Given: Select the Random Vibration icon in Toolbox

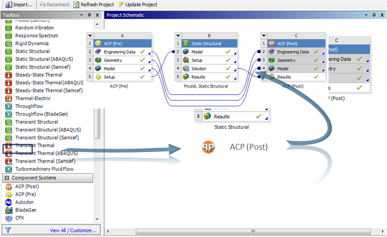Looking at the screenshot, I should [9, 28].
